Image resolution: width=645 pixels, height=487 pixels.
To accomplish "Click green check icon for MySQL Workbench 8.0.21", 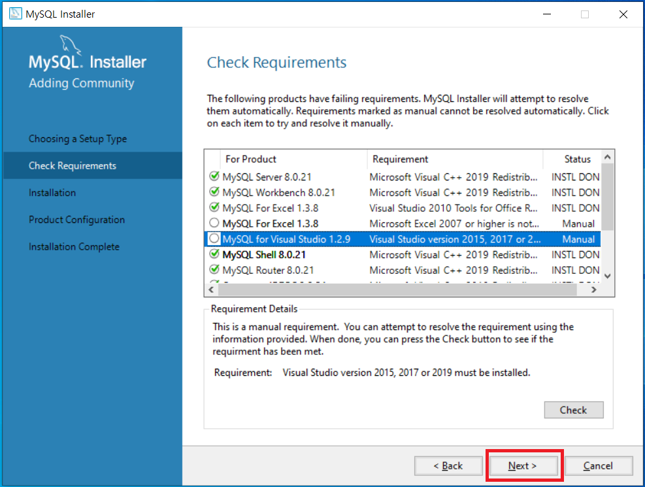I will (x=214, y=192).
